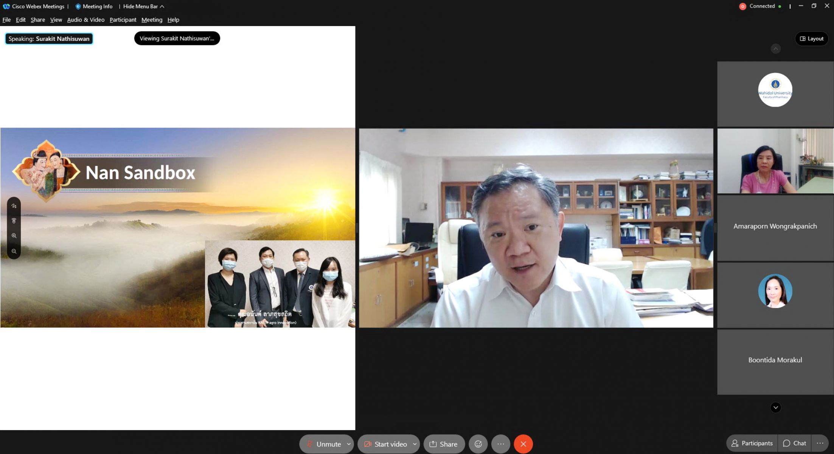Open the Audio & Video menu
This screenshot has width=834, height=454.
point(85,20)
